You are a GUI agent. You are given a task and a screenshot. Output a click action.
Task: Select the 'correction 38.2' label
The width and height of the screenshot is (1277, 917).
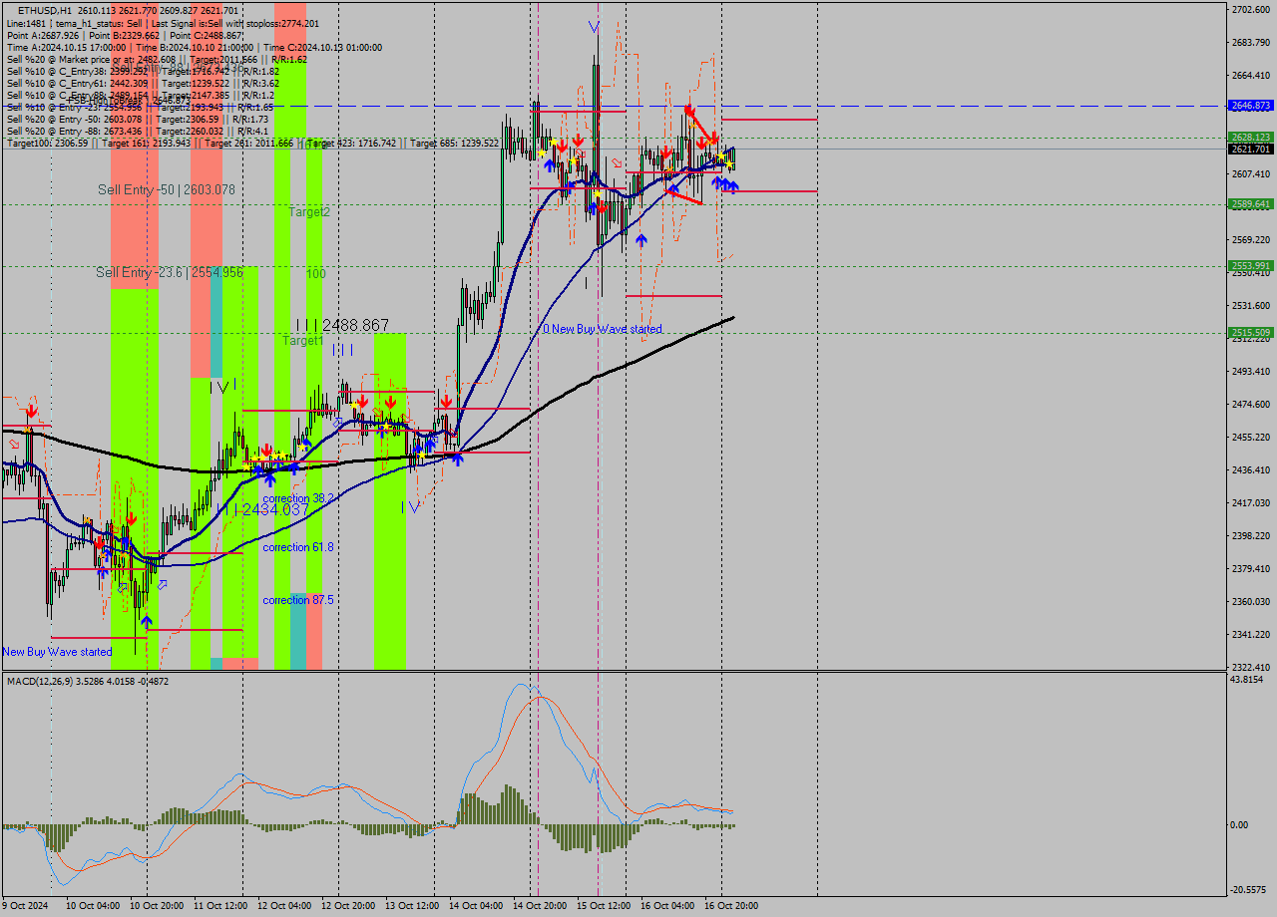(x=298, y=498)
